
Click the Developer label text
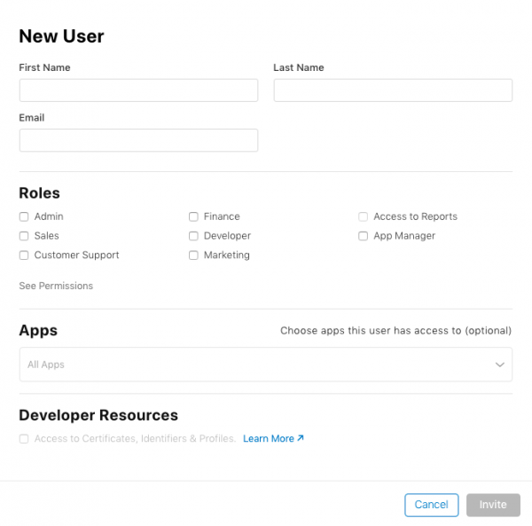pyautogui.click(x=227, y=236)
